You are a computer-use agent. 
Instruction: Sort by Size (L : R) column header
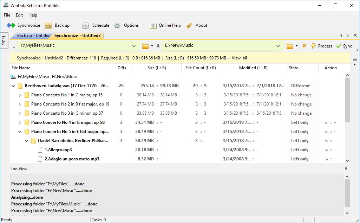tap(157, 68)
